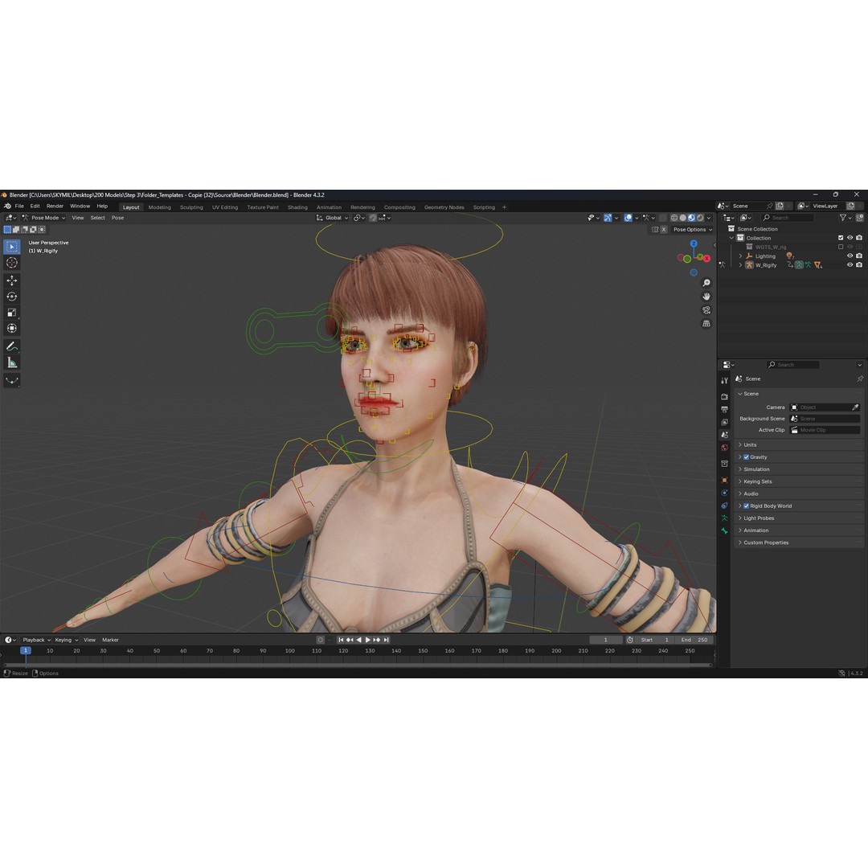The image size is (868, 868).
Task: Select the Scale tool
Action: pyautogui.click(x=11, y=313)
